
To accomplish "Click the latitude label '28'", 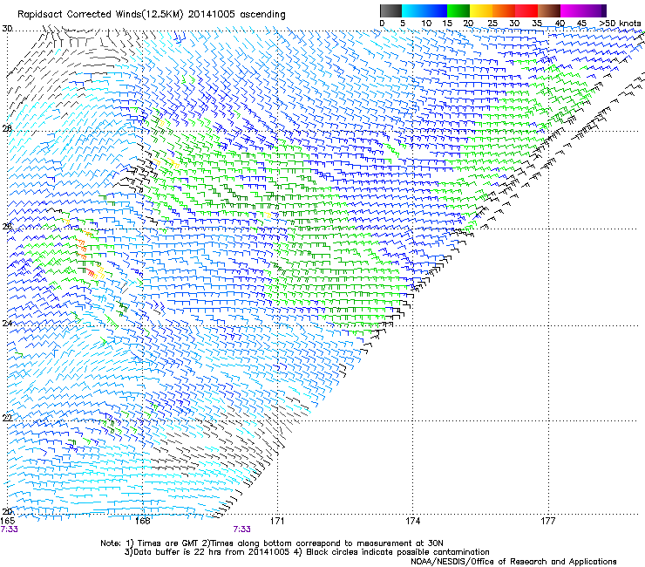I will pyautogui.click(x=7, y=128).
